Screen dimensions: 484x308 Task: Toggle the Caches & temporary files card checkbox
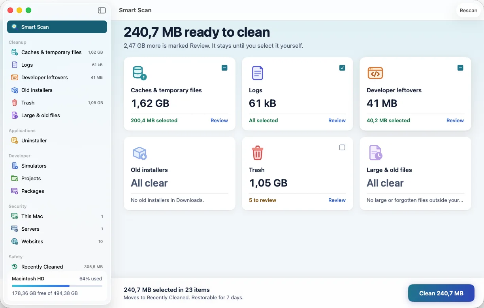(x=224, y=68)
